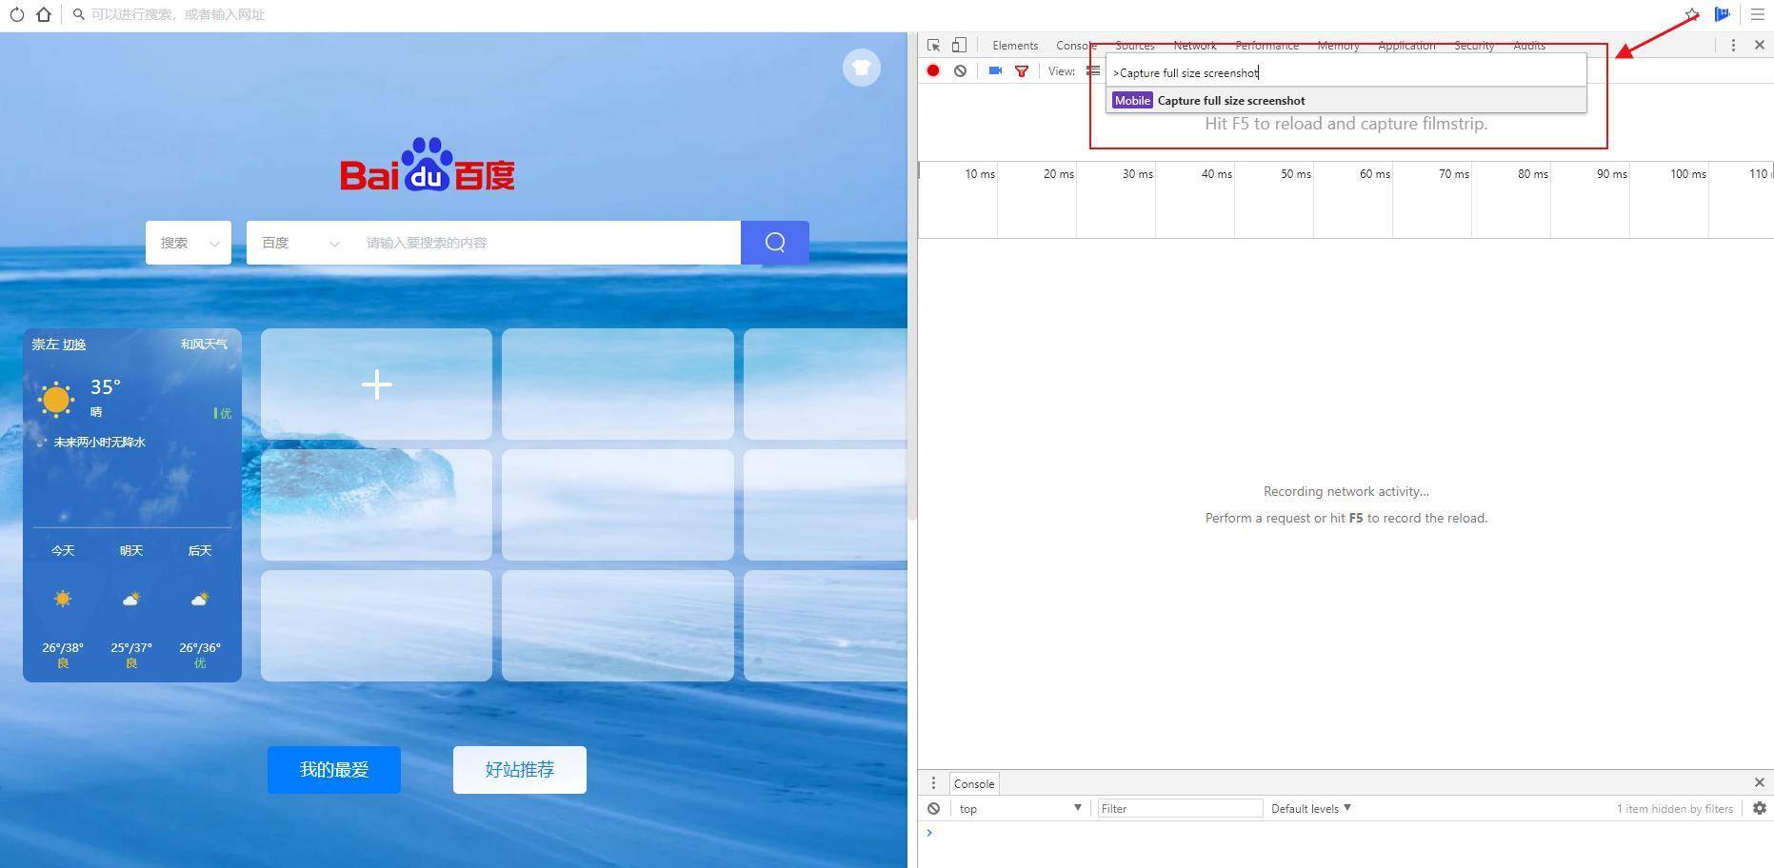This screenshot has width=1774, height=868.
Task: Click the command menu input field
Action: click(1346, 72)
